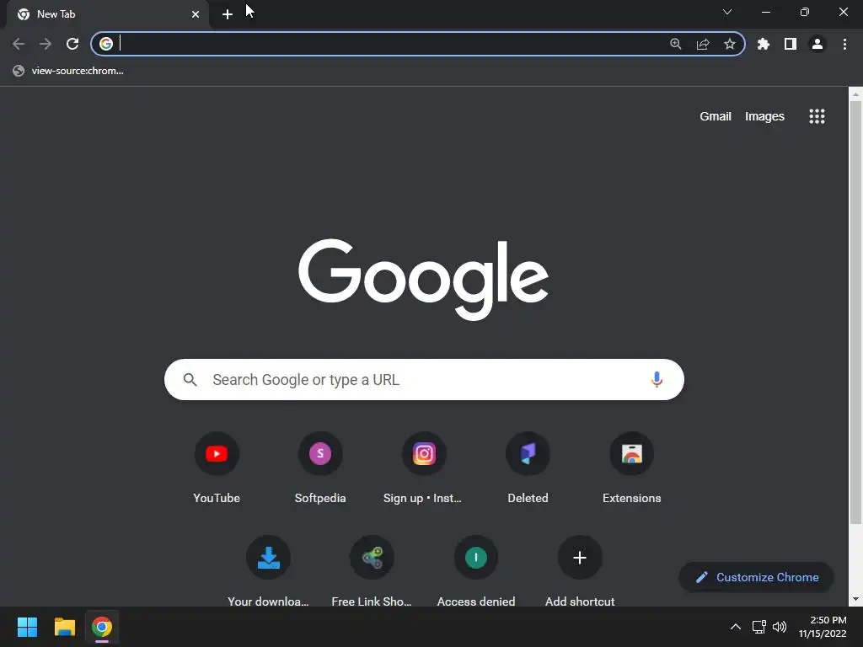Open Chrome's three-dot menu
This screenshot has height=647, width=863.
tap(844, 44)
